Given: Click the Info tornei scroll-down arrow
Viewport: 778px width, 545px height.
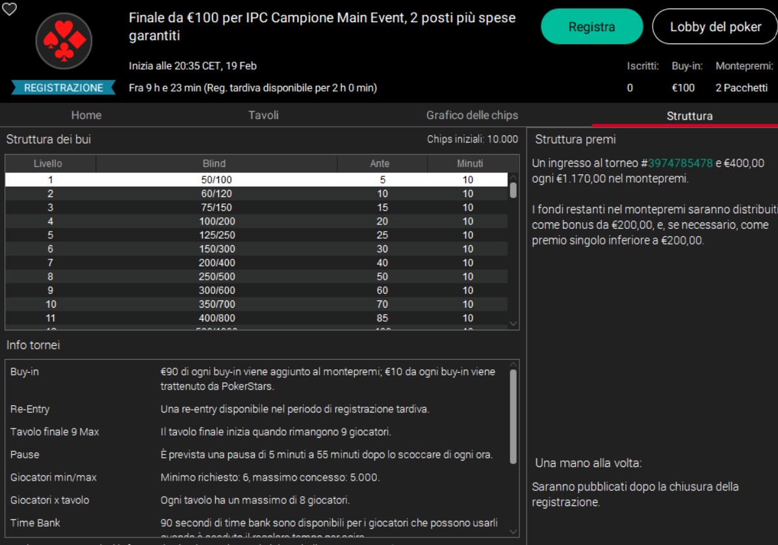Looking at the screenshot, I should (513, 531).
